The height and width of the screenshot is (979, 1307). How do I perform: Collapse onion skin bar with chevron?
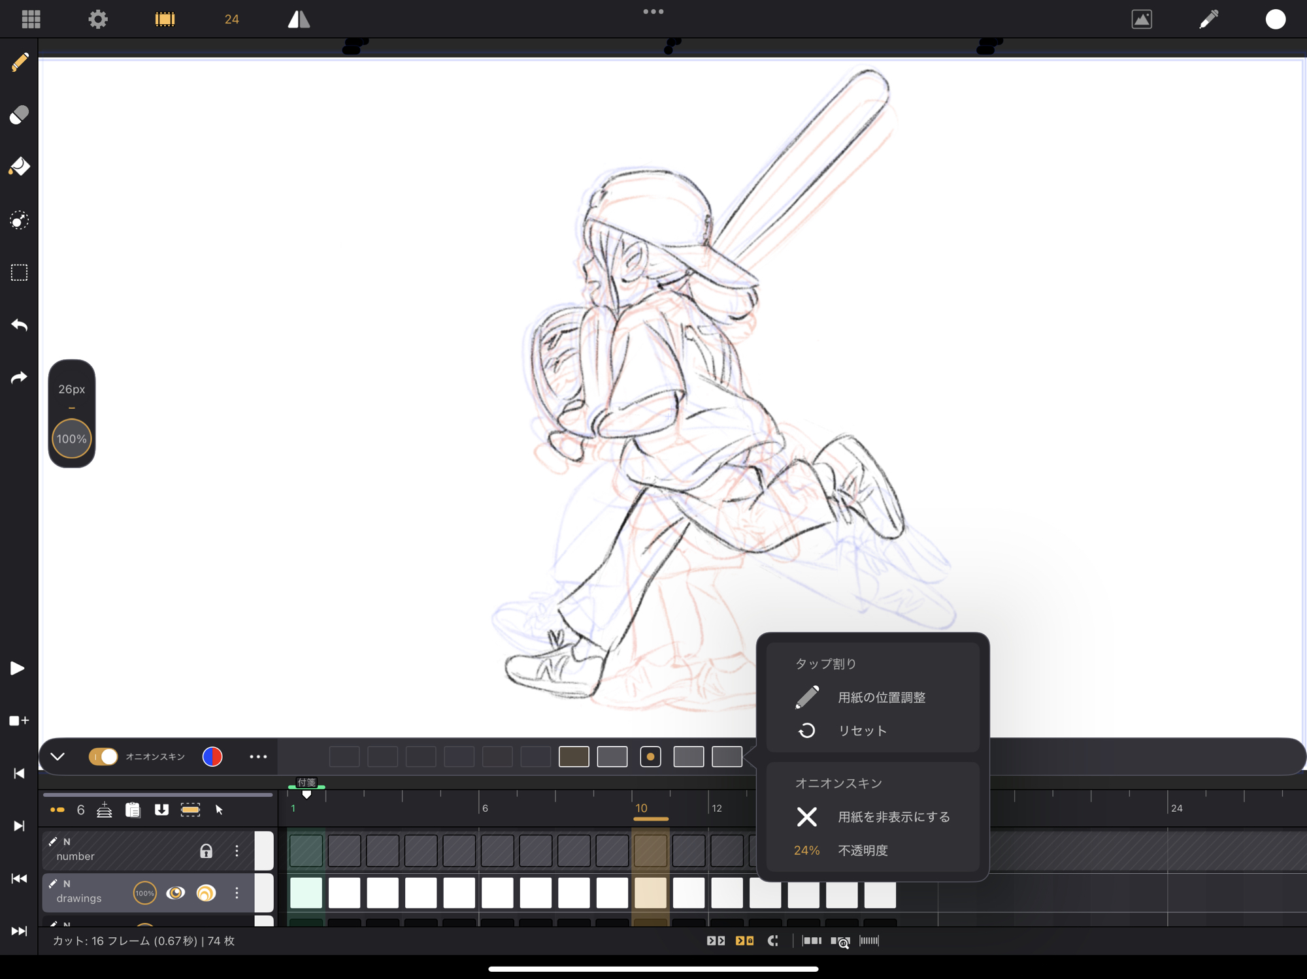click(x=58, y=756)
